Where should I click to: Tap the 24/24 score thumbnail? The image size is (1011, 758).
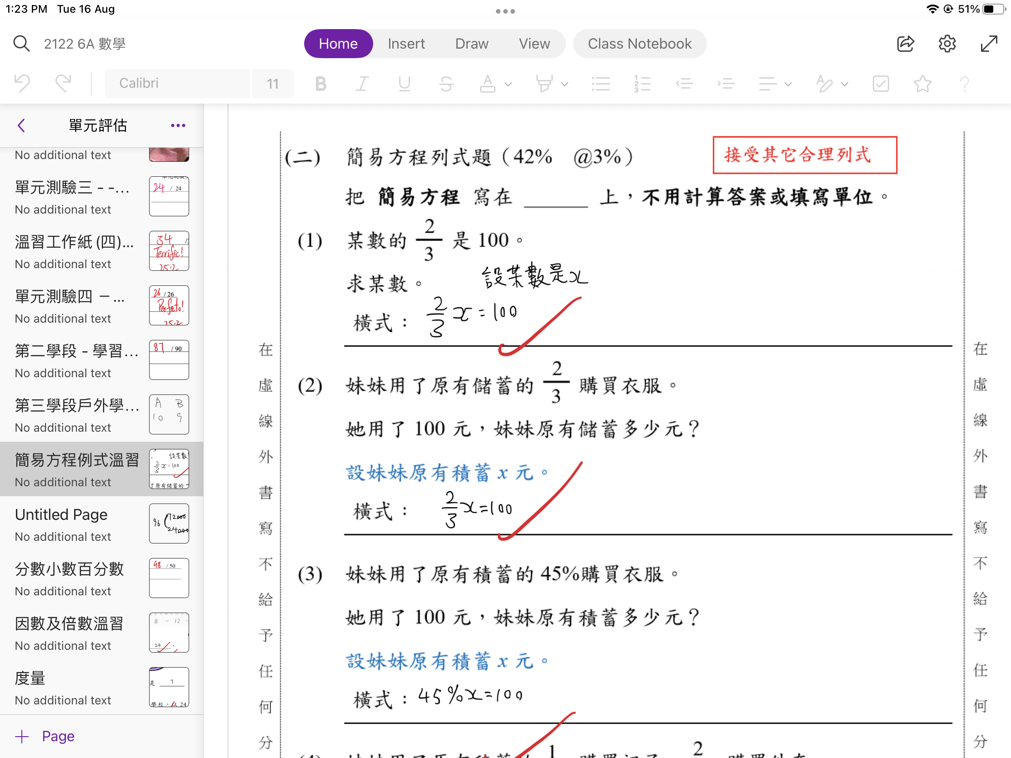click(169, 196)
